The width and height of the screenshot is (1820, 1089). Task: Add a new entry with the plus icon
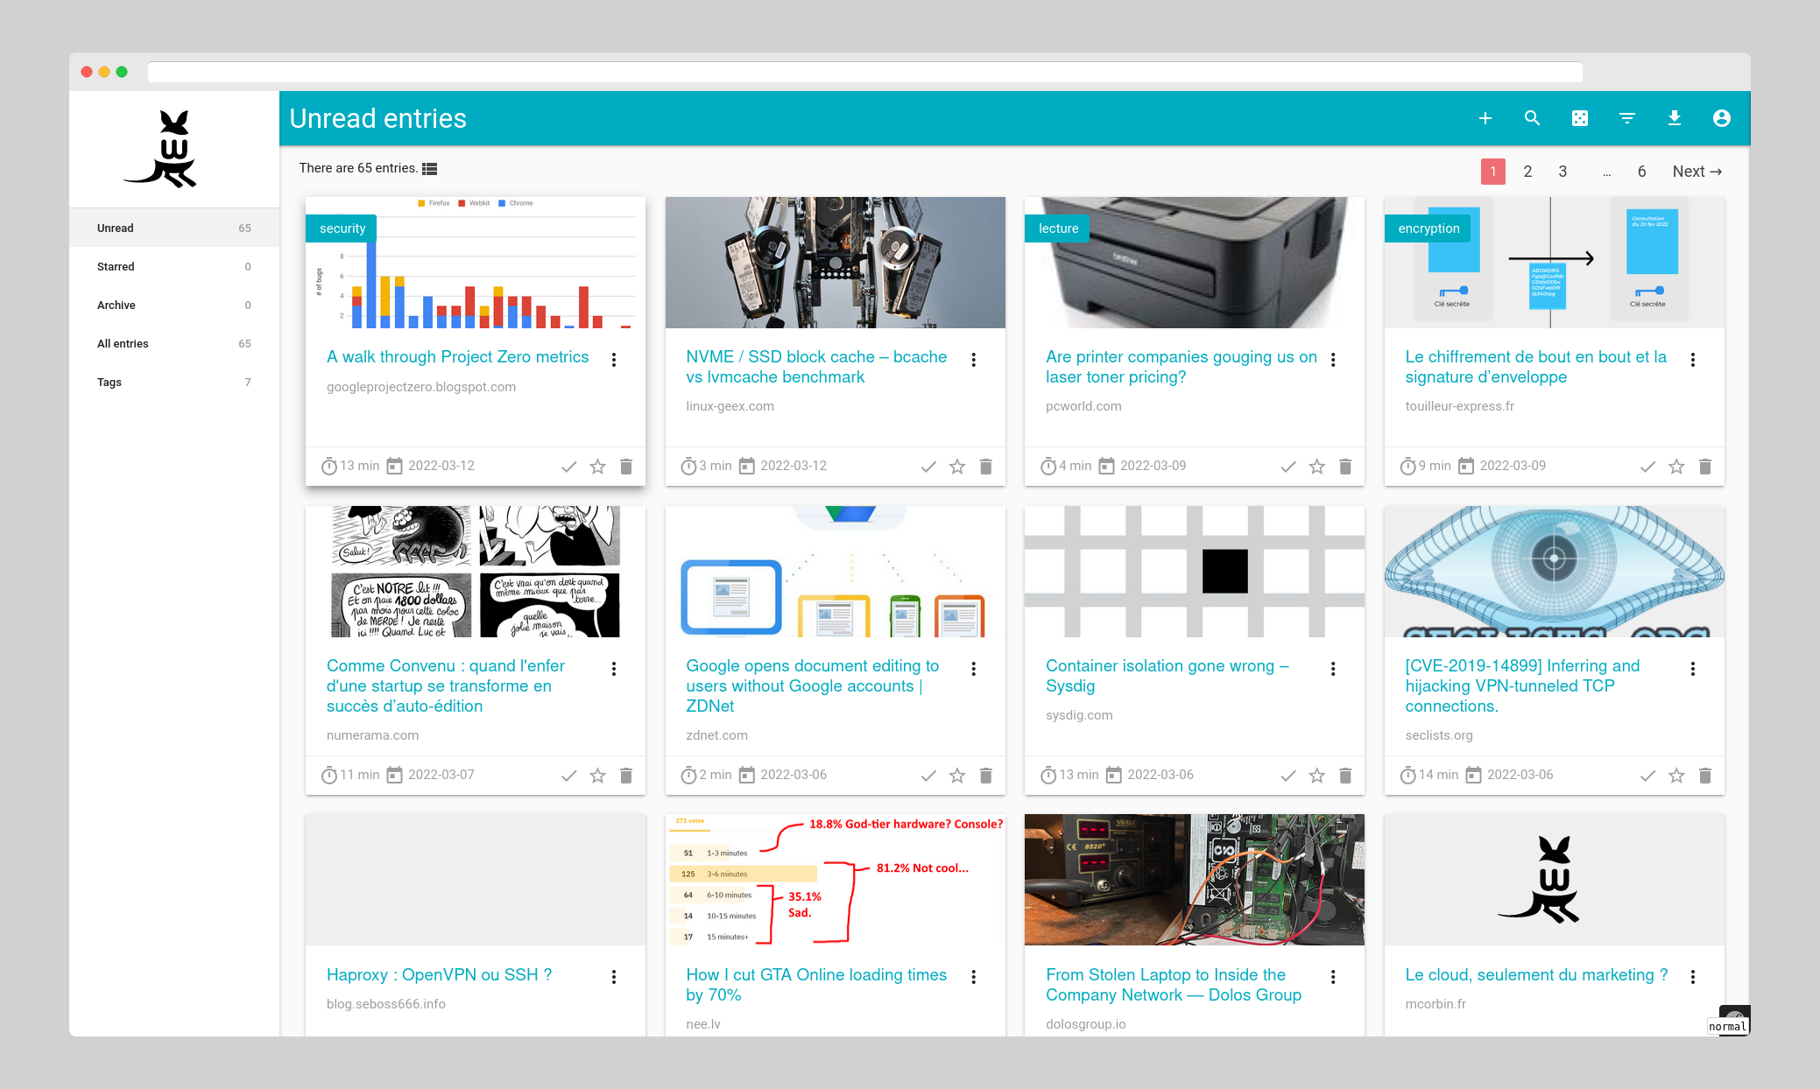click(x=1485, y=117)
